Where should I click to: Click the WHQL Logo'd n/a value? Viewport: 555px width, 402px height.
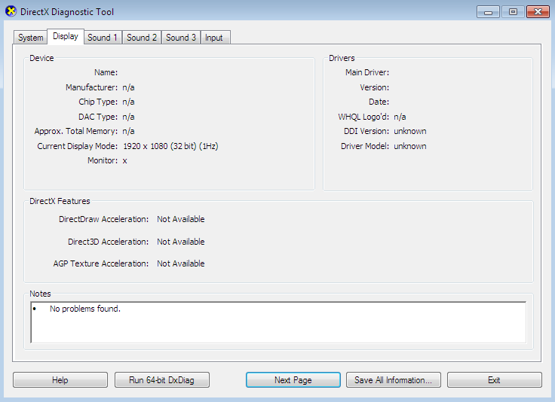point(400,117)
